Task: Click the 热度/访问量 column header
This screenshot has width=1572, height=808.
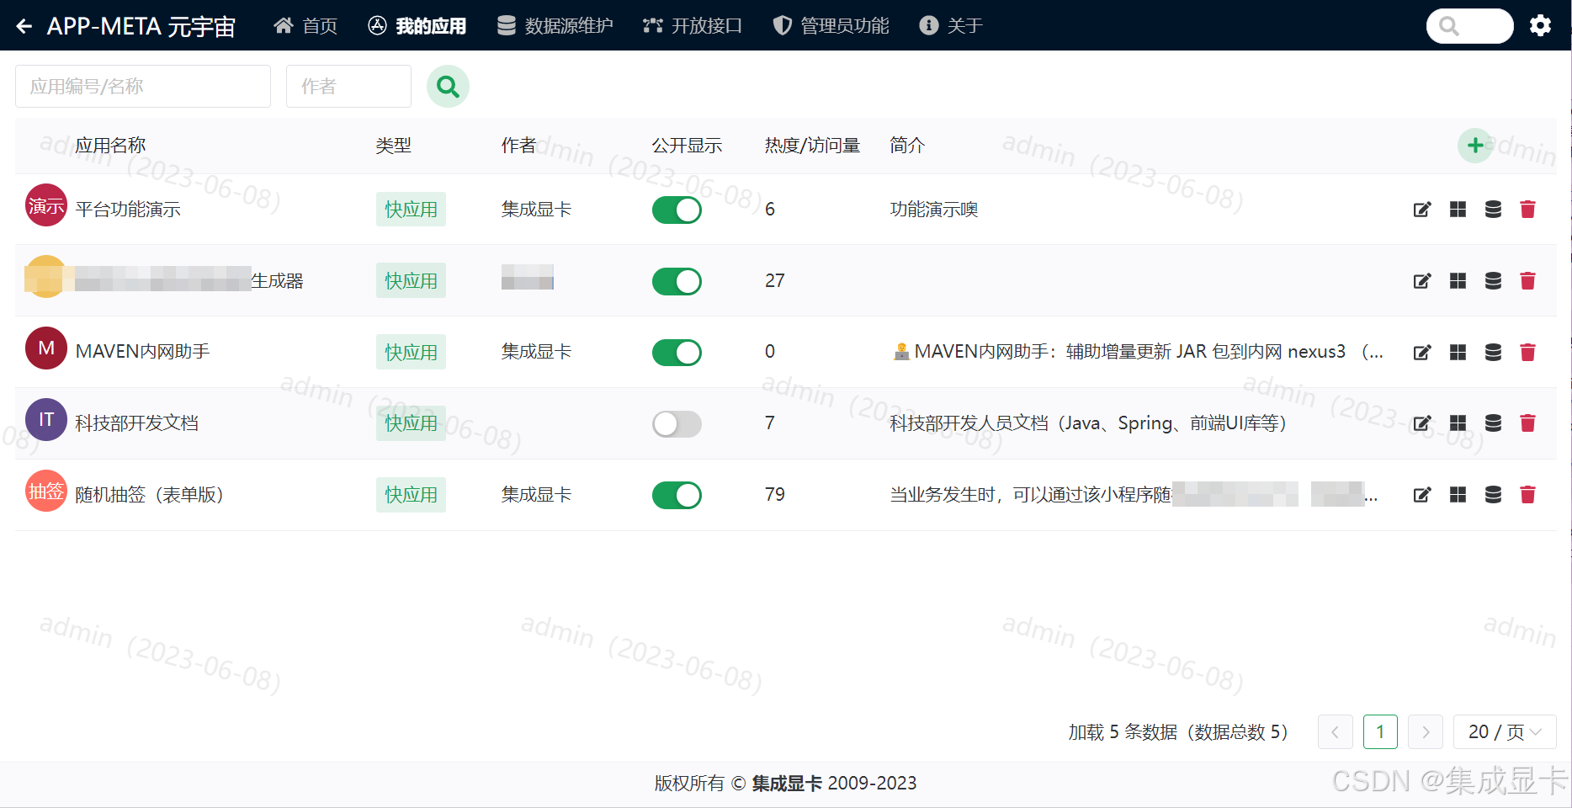Action: pos(812,146)
